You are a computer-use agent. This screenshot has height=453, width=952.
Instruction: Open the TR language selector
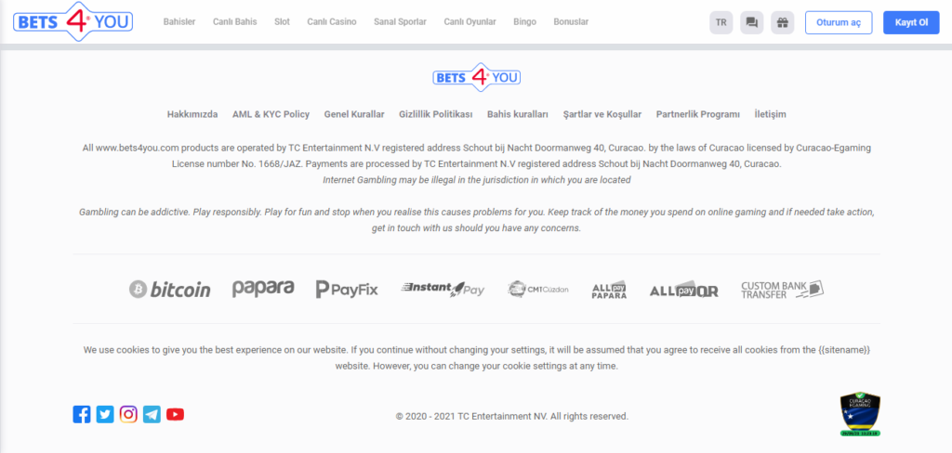point(721,22)
